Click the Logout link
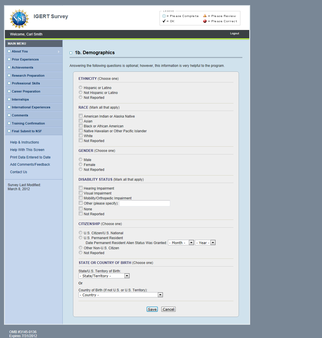Screen dimensions: 322x338 coord(234,33)
